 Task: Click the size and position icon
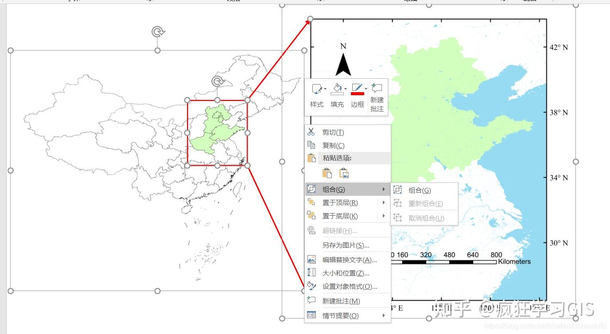tap(311, 273)
